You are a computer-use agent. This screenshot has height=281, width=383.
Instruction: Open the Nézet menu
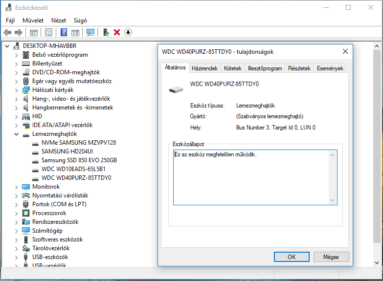[59, 21]
